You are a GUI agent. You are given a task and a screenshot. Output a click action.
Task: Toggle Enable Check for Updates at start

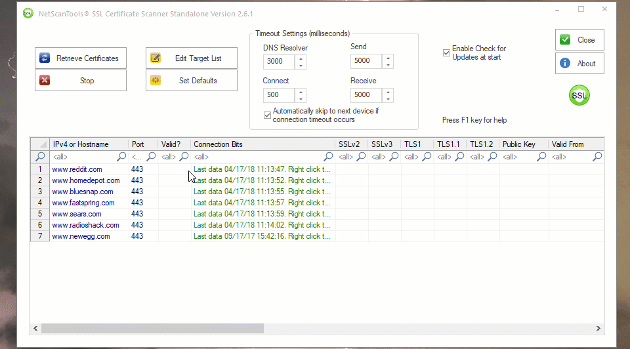446,52
